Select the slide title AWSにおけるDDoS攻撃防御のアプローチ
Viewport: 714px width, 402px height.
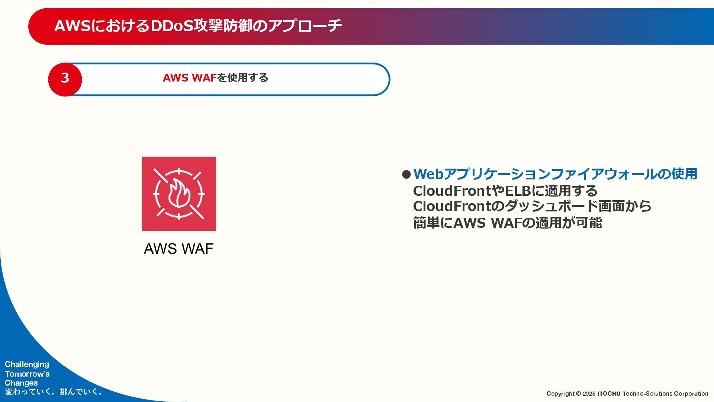[x=198, y=26]
